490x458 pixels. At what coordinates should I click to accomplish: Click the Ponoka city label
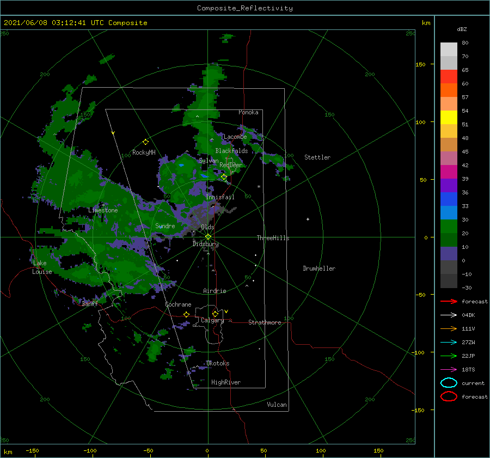pyautogui.click(x=248, y=112)
